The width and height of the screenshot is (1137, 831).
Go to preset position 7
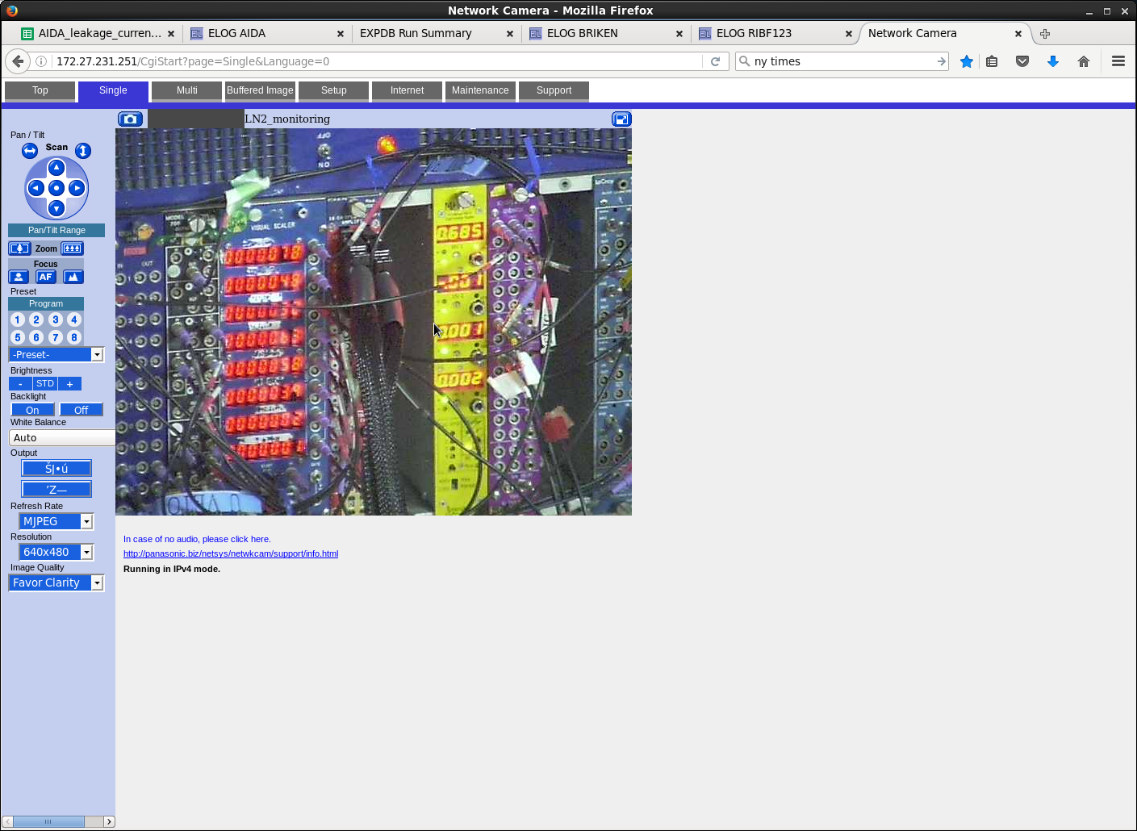click(x=56, y=337)
